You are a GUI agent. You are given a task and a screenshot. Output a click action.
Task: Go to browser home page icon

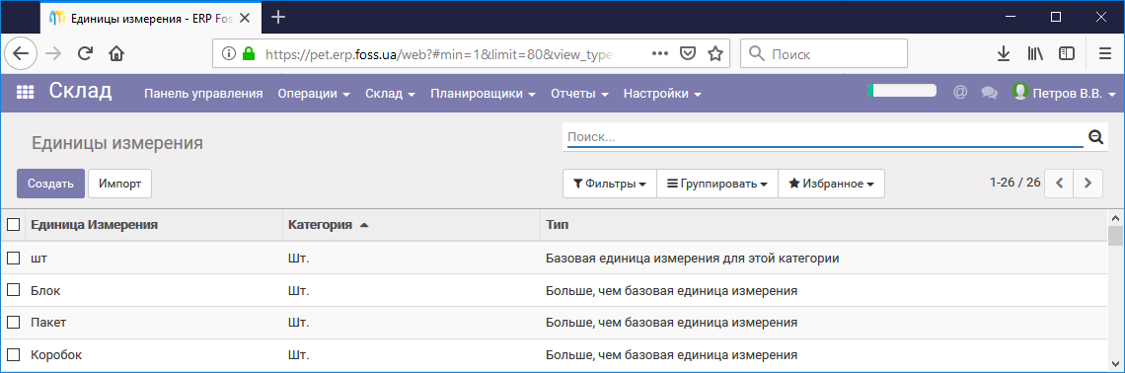116,53
